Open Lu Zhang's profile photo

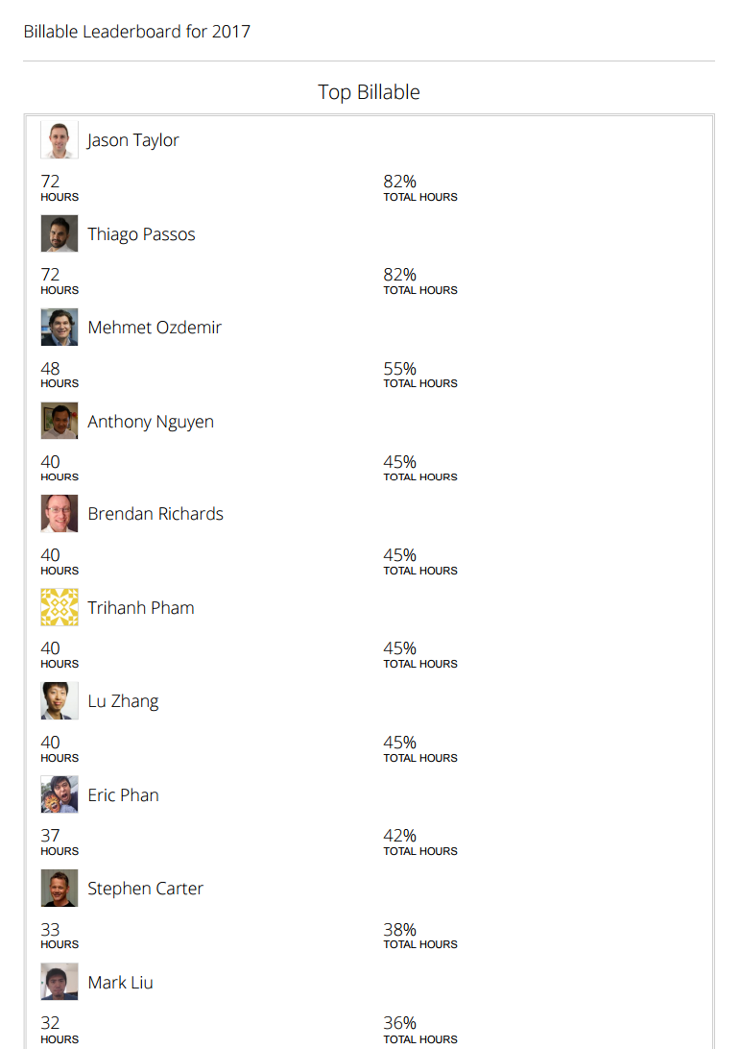point(60,701)
